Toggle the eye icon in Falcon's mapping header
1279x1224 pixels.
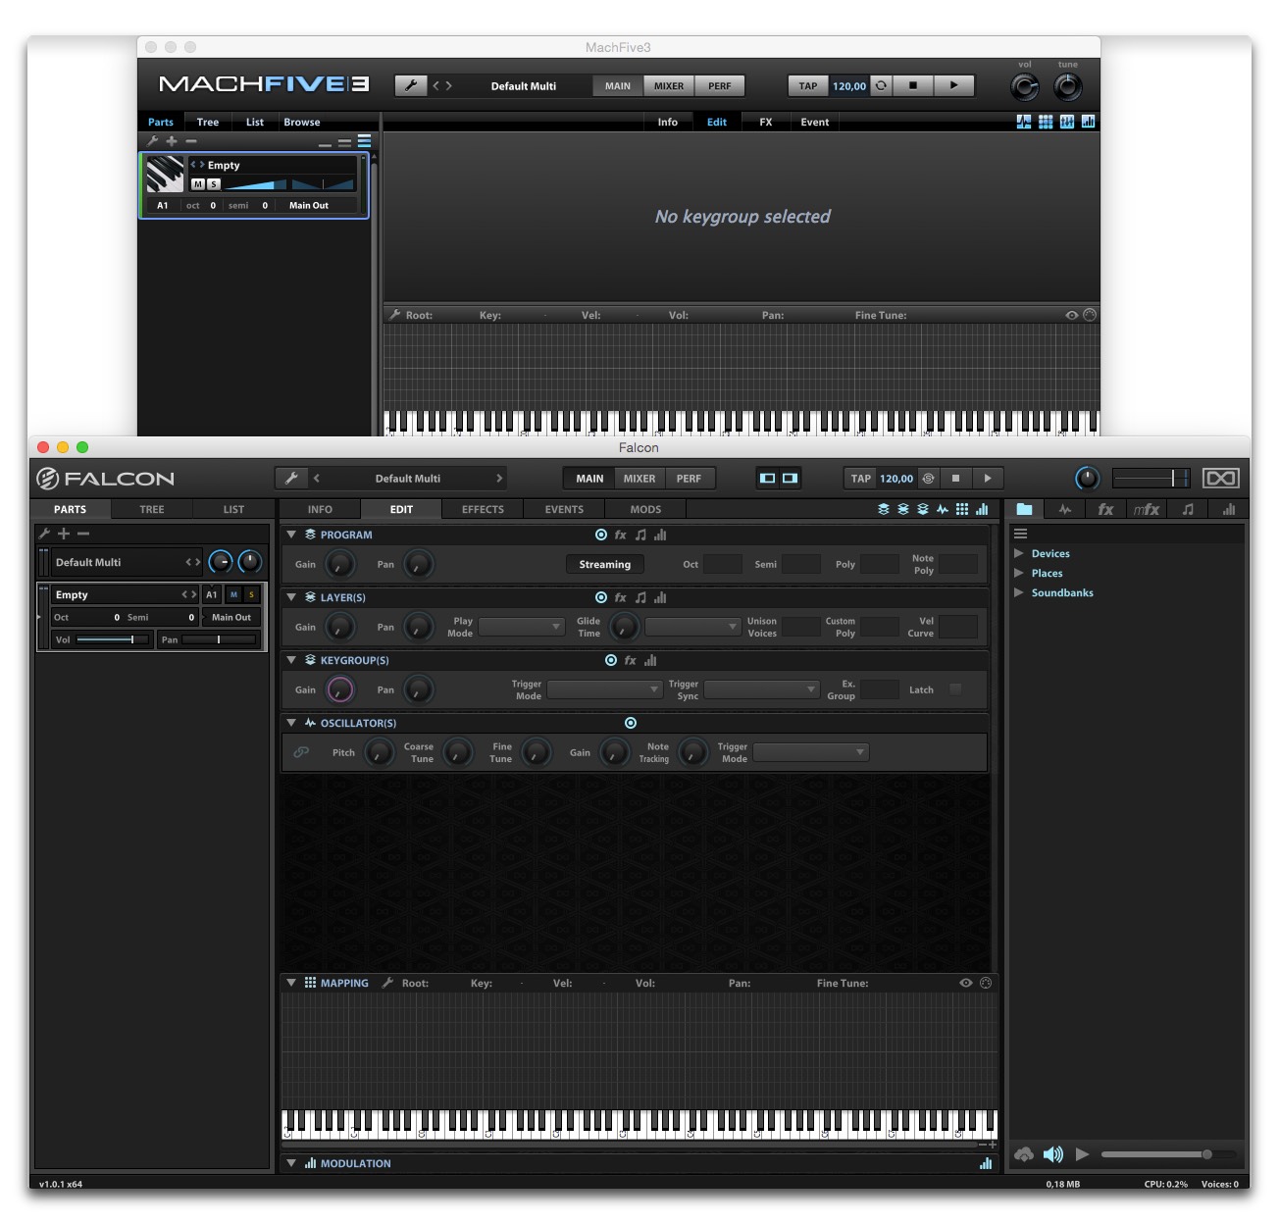(x=966, y=983)
